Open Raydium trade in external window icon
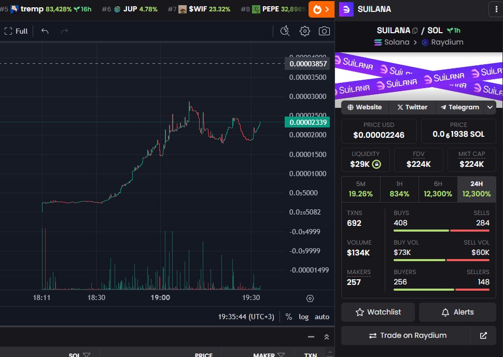Screen dimensions: 503x357 [483, 335]
